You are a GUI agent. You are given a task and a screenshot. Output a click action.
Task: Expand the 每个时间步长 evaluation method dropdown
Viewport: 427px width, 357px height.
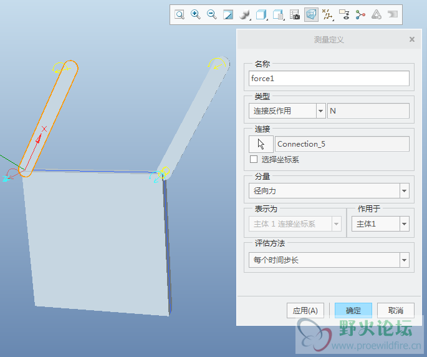(x=405, y=260)
